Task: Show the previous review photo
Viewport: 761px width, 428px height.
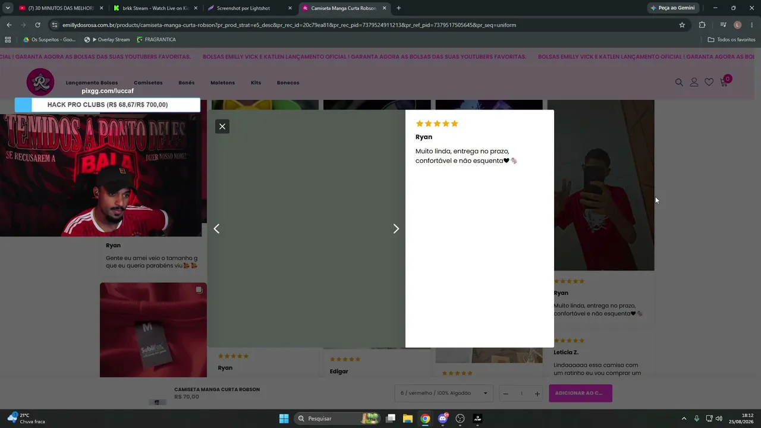Action: point(216,229)
